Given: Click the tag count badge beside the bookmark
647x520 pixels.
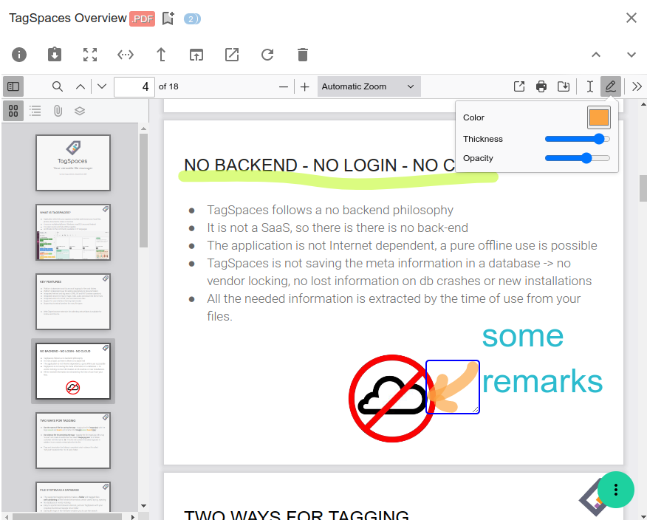Looking at the screenshot, I should pyautogui.click(x=191, y=18).
